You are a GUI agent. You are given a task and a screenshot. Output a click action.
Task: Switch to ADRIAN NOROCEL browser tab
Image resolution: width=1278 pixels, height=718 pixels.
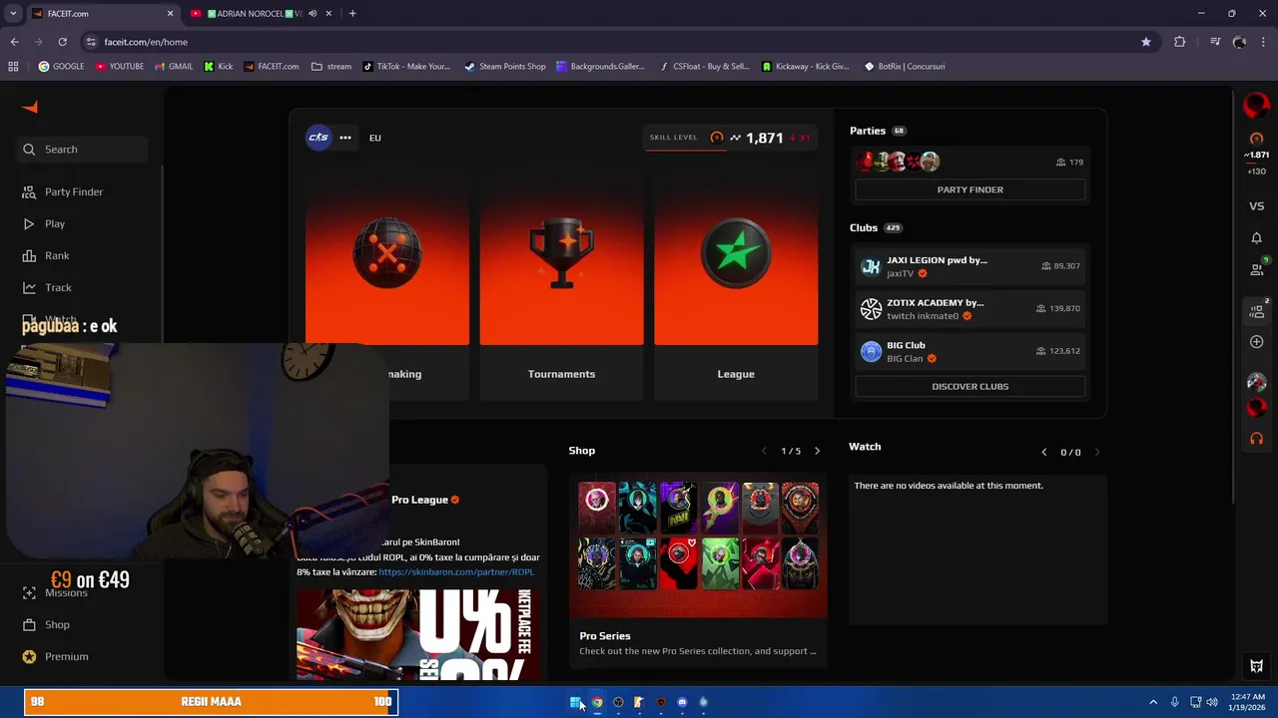pyautogui.click(x=254, y=14)
